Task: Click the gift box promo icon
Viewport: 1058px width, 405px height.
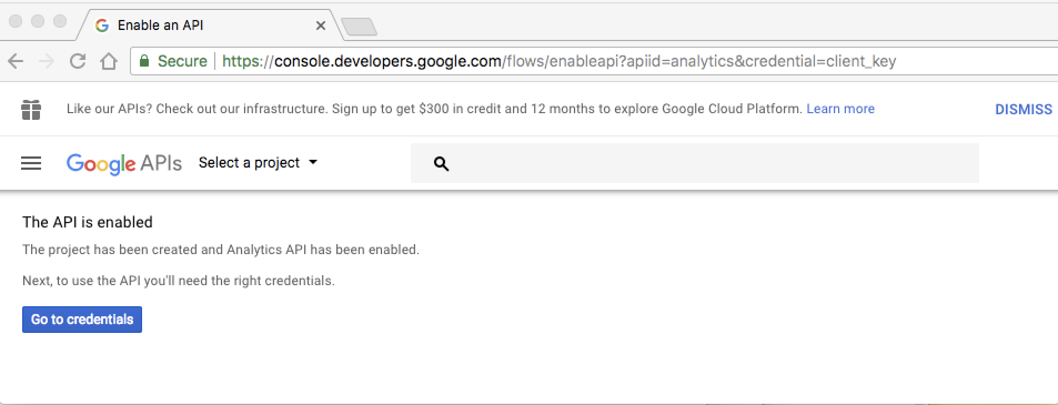Action: (x=31, y=109)
